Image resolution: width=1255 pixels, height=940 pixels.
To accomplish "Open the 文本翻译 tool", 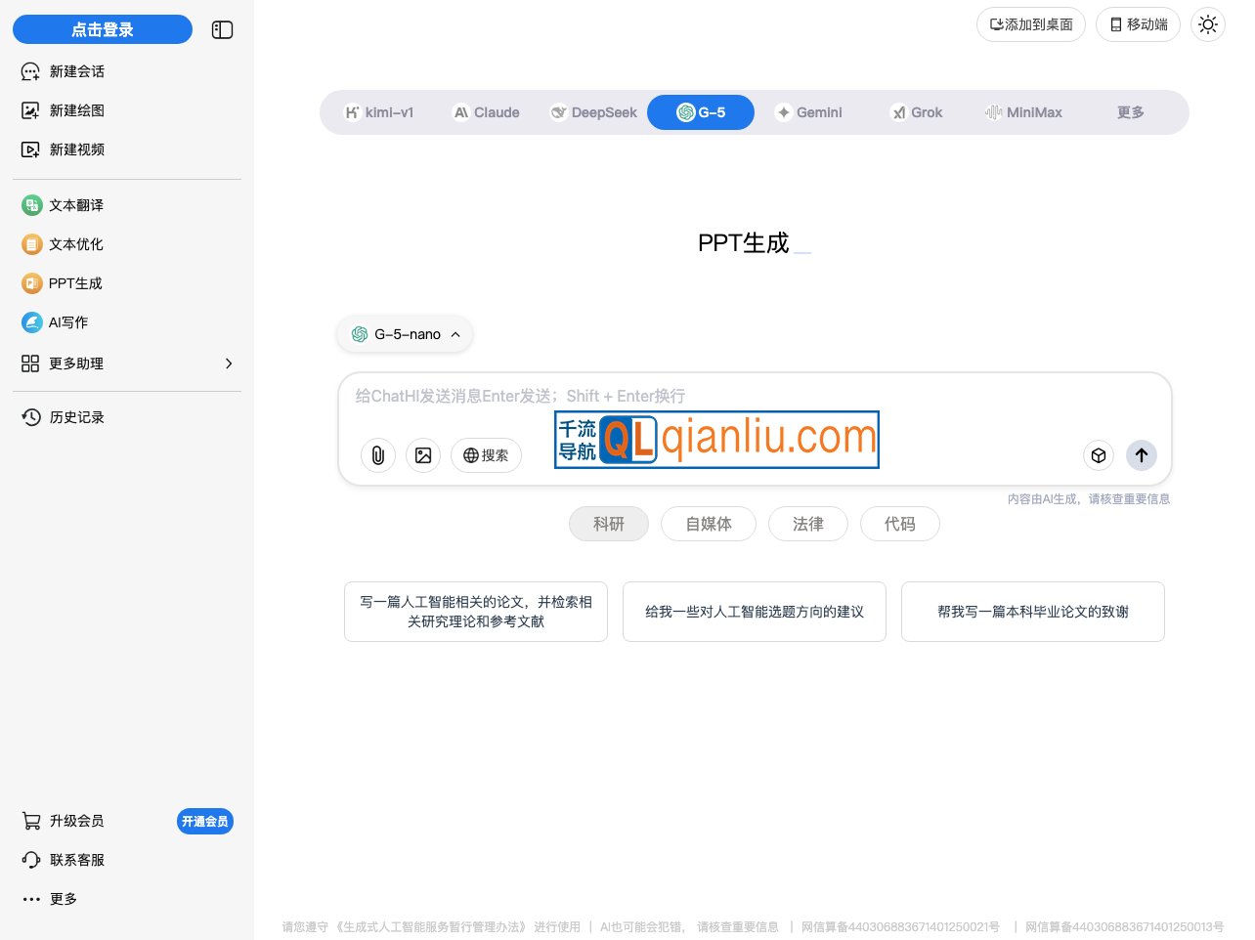I will (75, 205).
